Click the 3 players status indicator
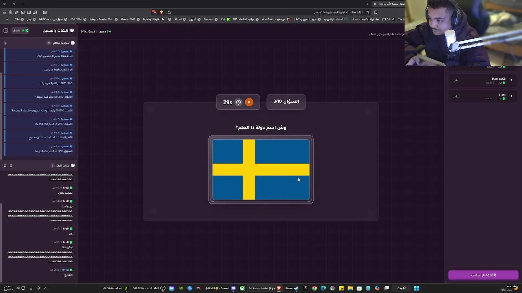 (x=104, y=31)
